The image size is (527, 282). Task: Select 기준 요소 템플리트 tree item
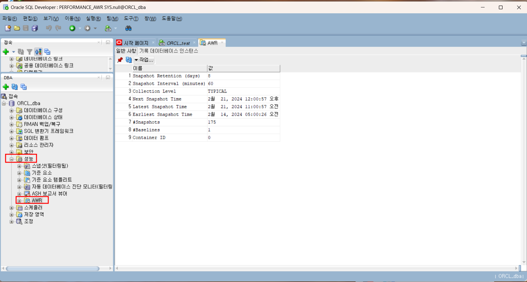pos(52,180)
